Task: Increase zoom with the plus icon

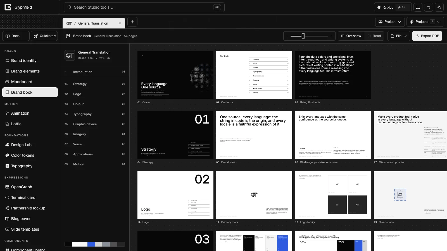Action: [x=331, y=36]
